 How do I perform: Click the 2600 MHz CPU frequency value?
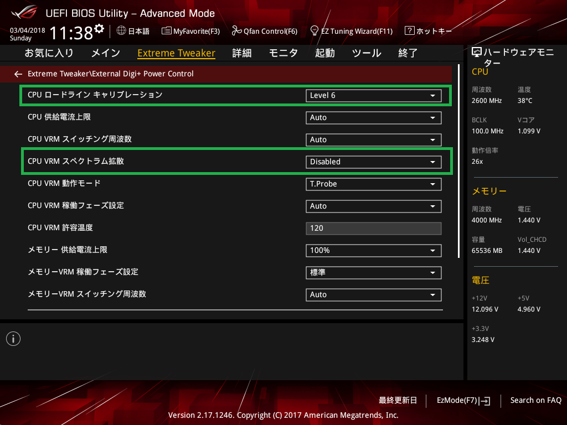(487, 101)
